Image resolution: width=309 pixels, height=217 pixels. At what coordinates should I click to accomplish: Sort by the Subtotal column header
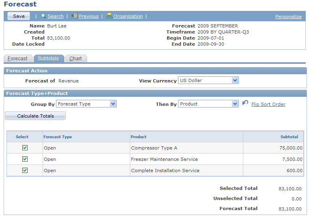pyautogui.click(x=289, y=137)
